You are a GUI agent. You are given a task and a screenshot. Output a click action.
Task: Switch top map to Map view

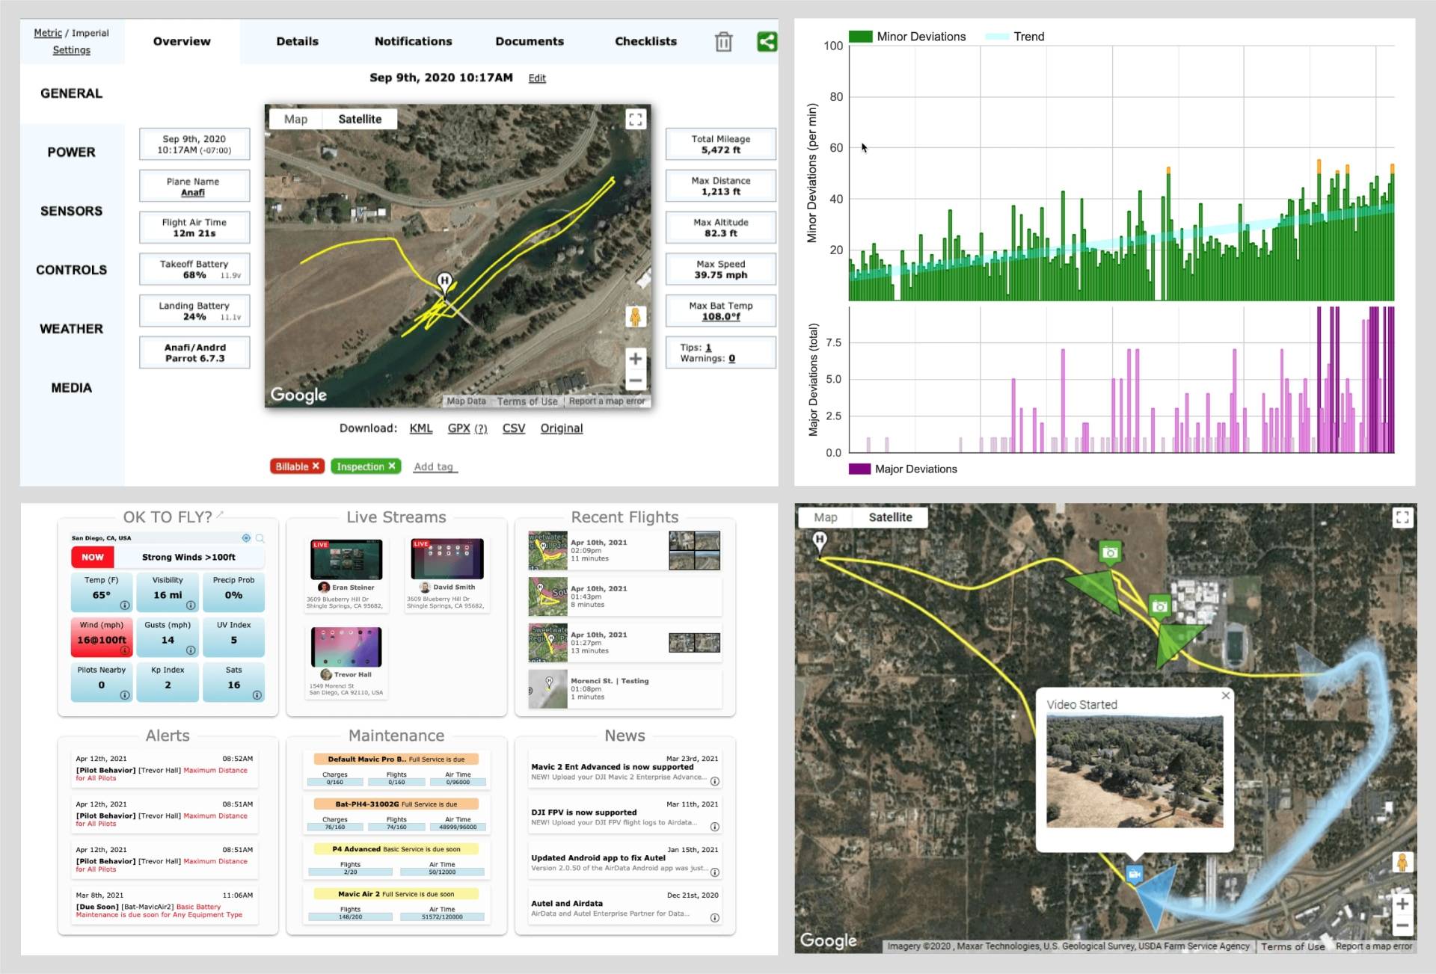click(295, 120)
